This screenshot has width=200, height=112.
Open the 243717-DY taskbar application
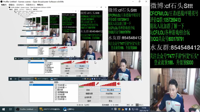50,109
